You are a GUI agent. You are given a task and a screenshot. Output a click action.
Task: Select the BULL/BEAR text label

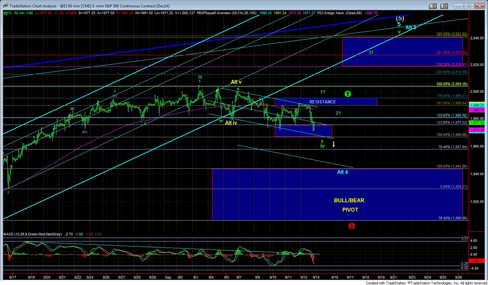349,200
